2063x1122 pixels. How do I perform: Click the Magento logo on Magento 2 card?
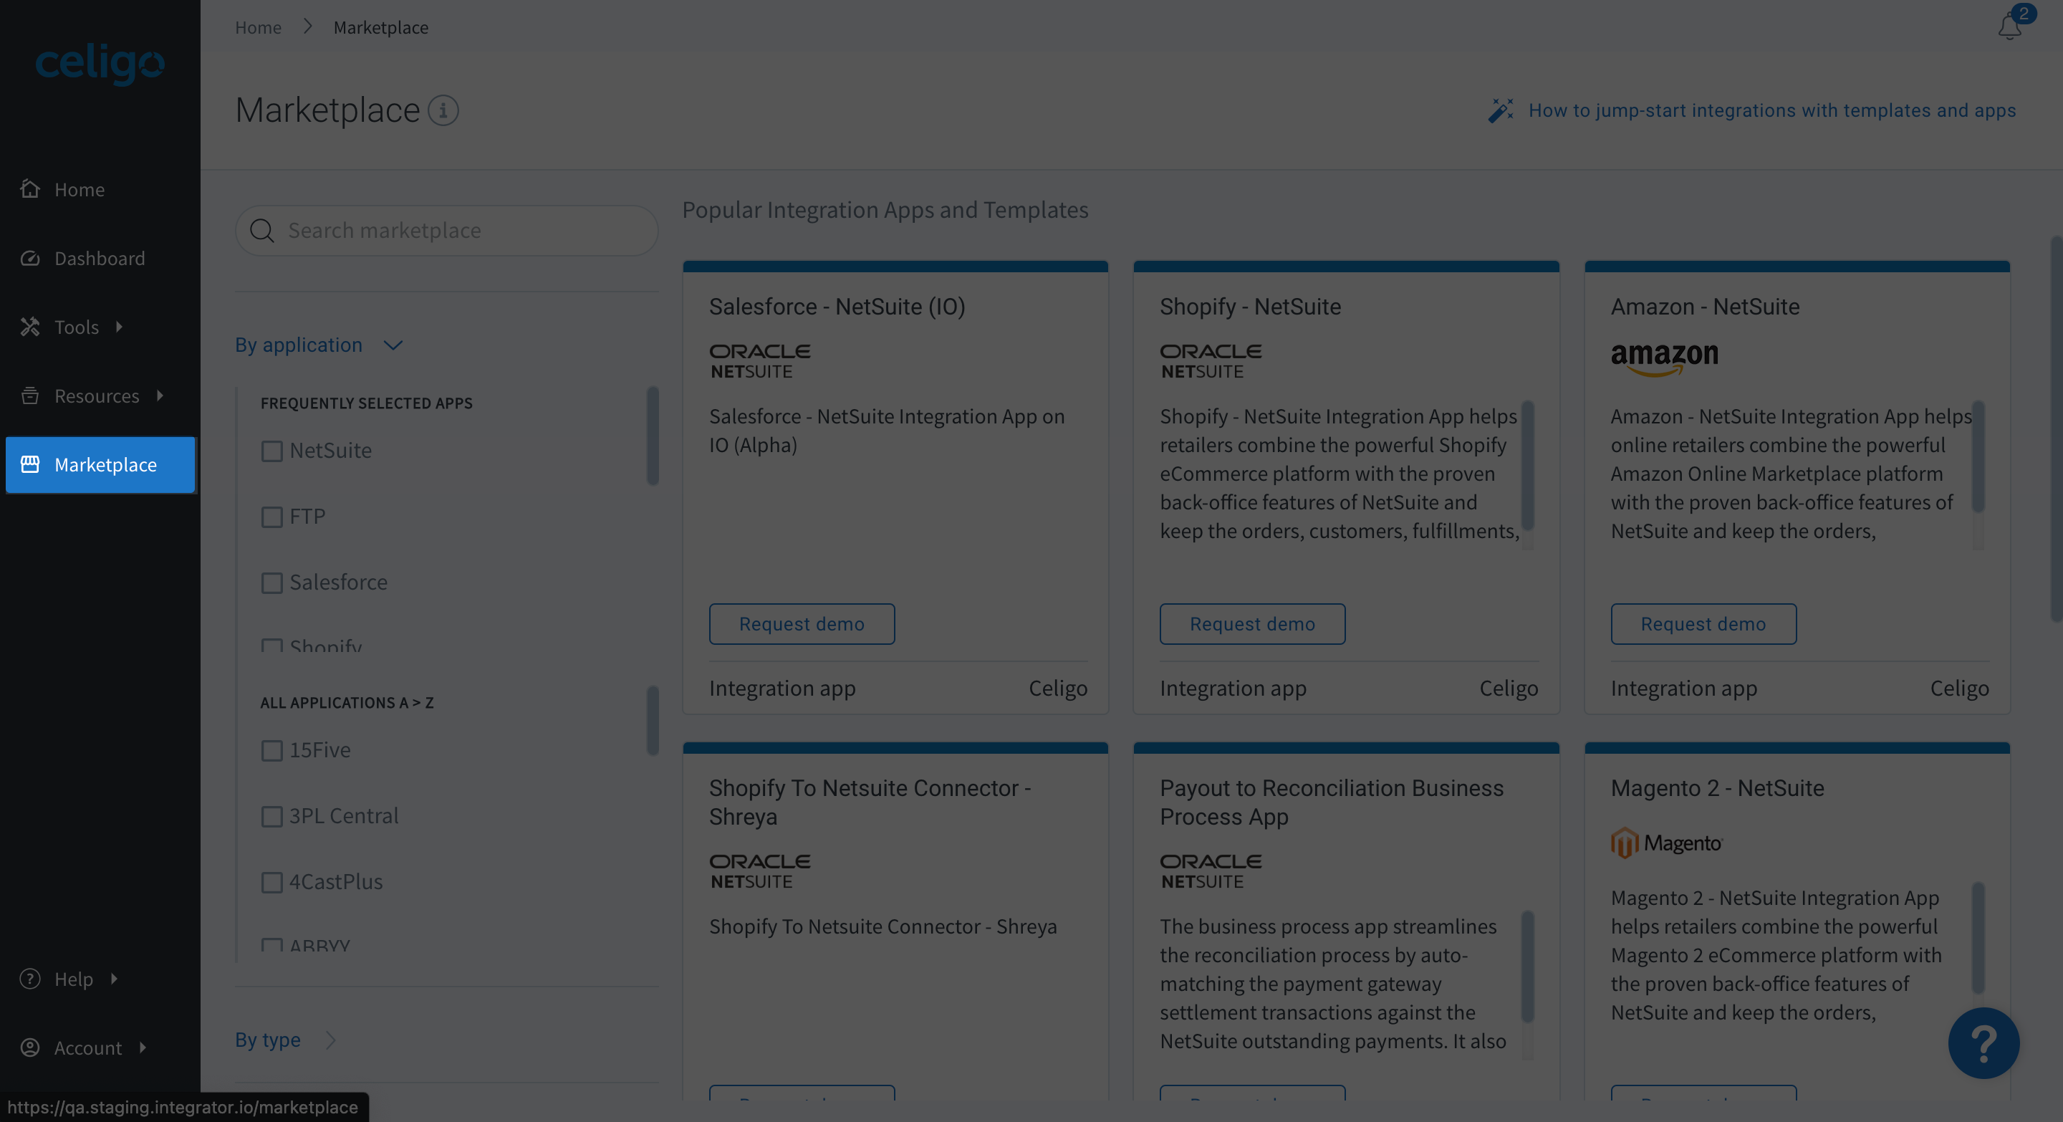[1667, 843]
